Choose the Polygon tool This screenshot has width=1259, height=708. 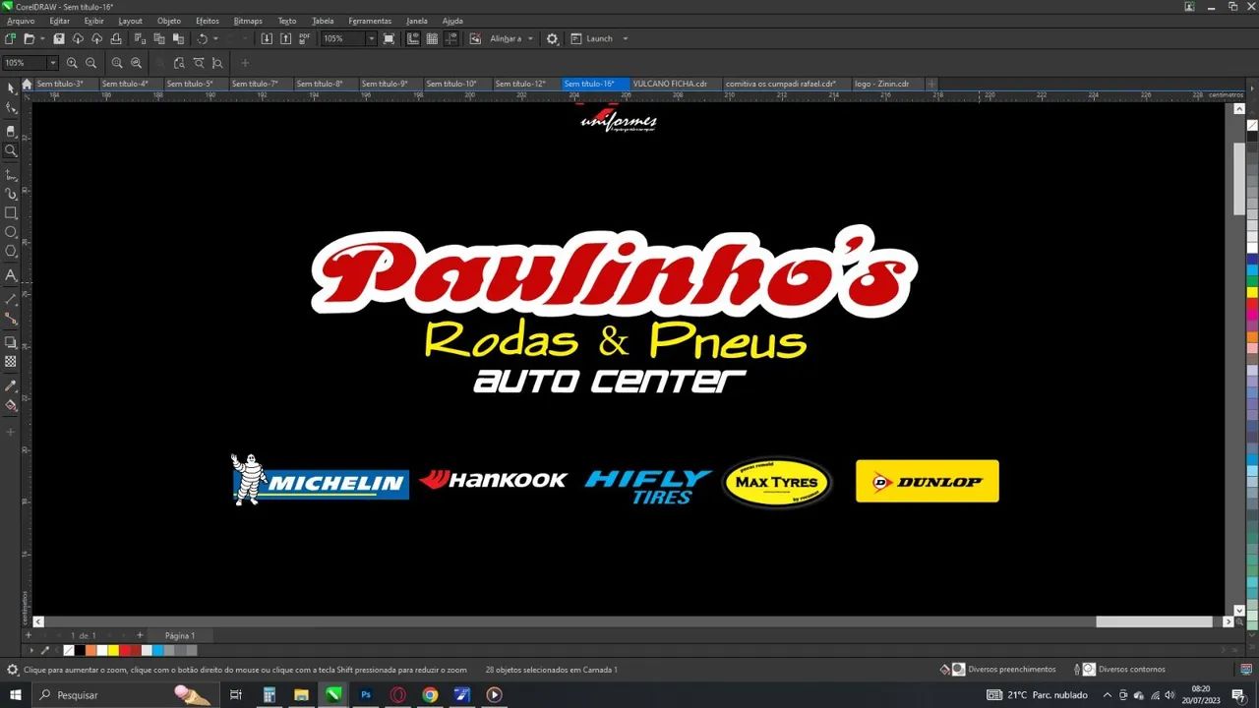(x=11, y=252)
